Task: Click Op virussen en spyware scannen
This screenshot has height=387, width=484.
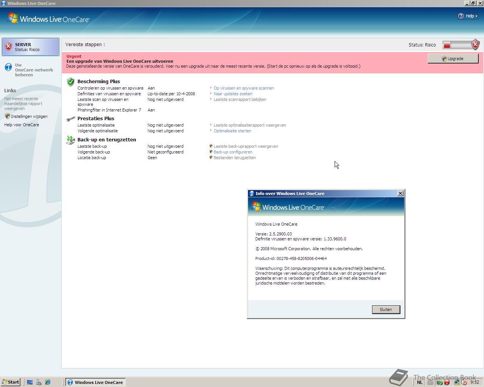Action: tap(244, 88)
